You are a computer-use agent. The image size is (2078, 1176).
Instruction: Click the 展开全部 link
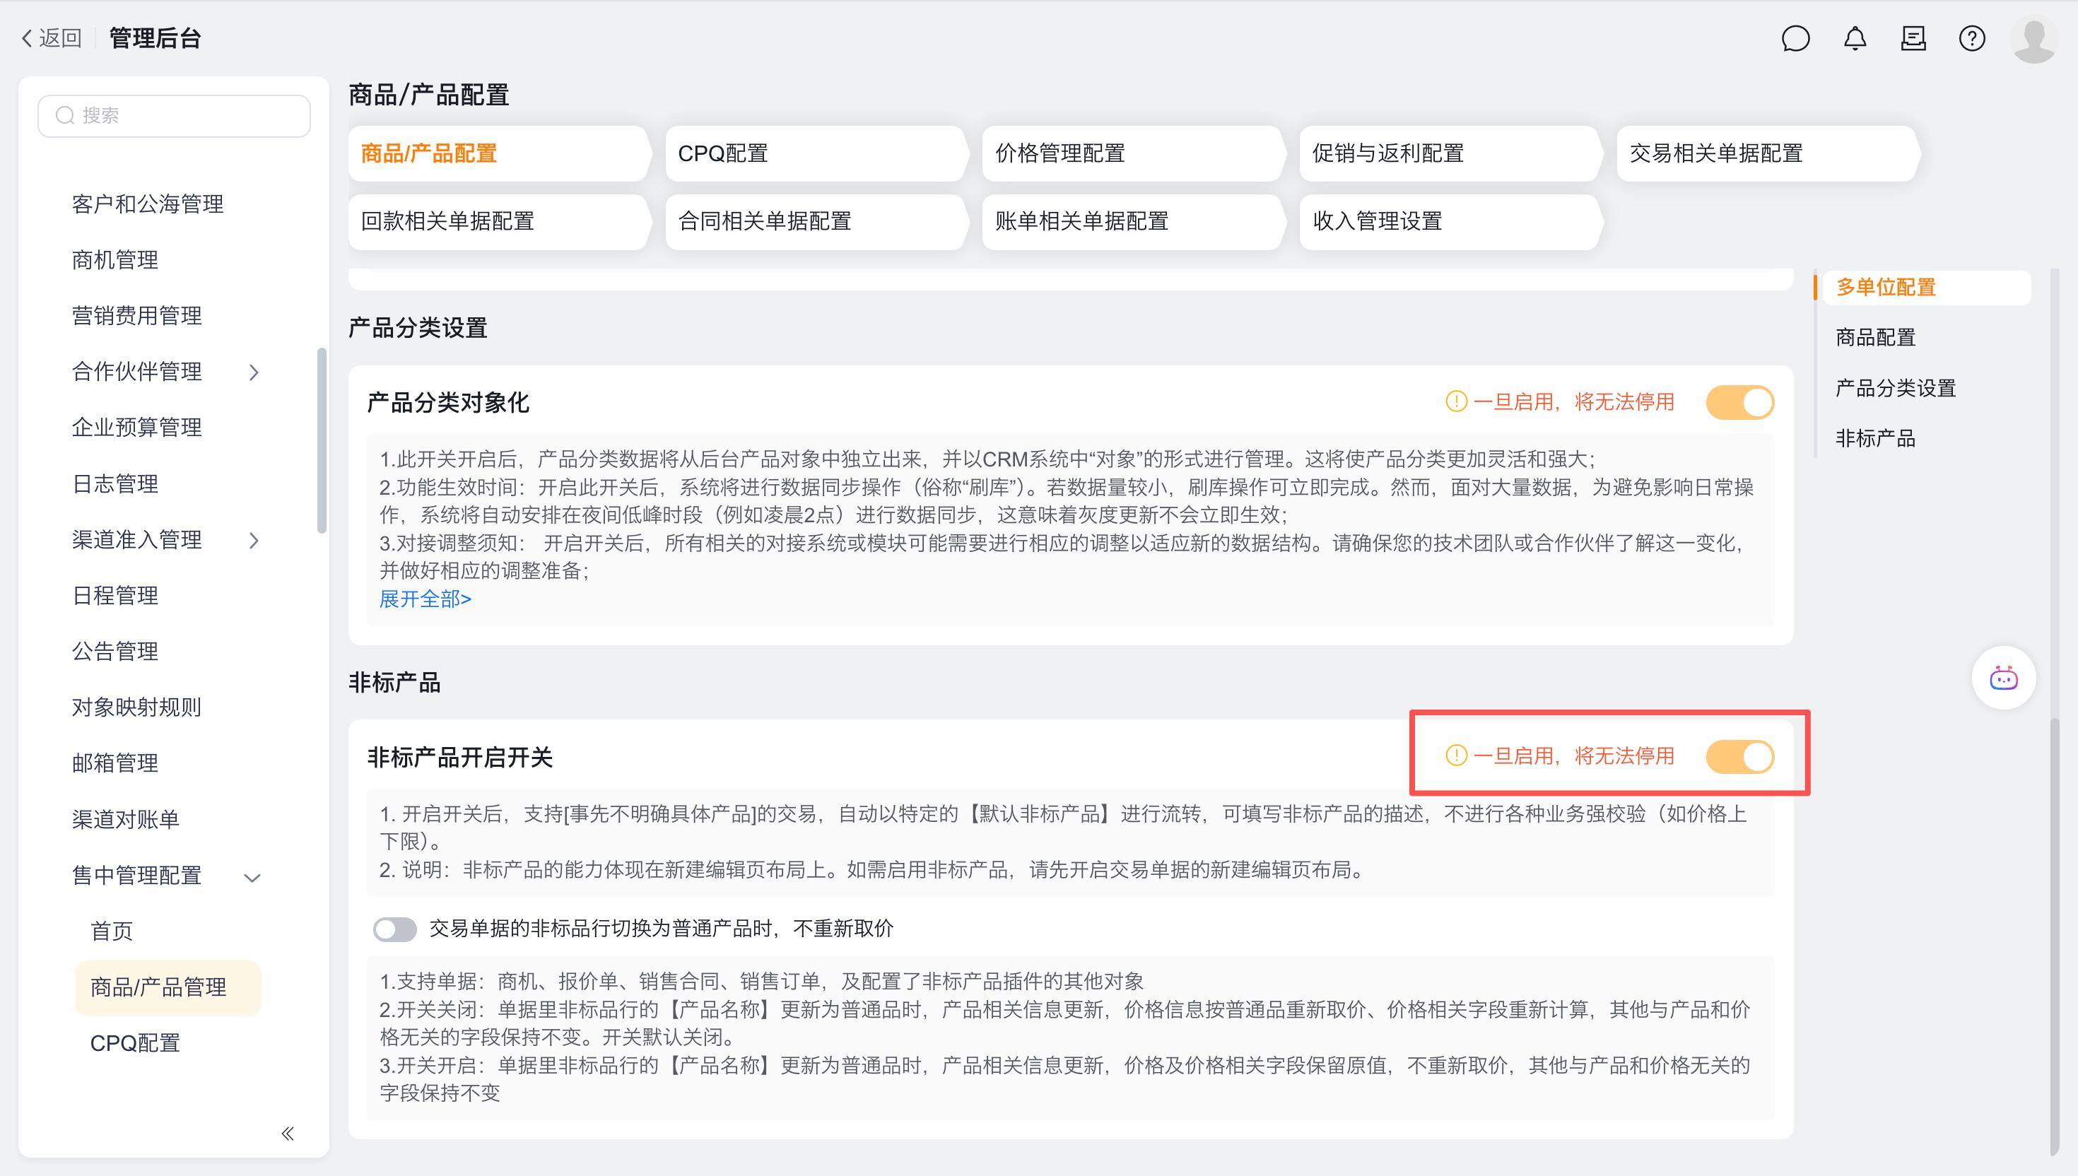425,599
